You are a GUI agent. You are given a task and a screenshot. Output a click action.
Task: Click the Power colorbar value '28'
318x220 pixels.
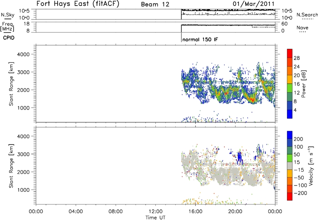click(x=297, y=58)
